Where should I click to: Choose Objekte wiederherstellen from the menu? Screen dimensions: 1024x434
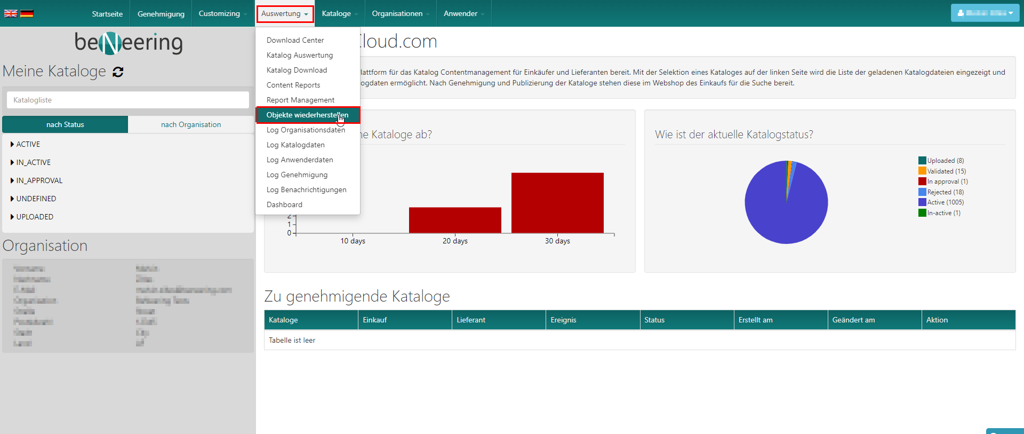(x=307, y=115)
